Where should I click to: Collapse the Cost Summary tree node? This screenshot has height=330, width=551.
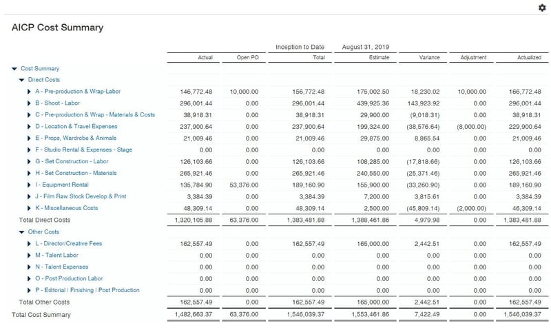[14, 69]
